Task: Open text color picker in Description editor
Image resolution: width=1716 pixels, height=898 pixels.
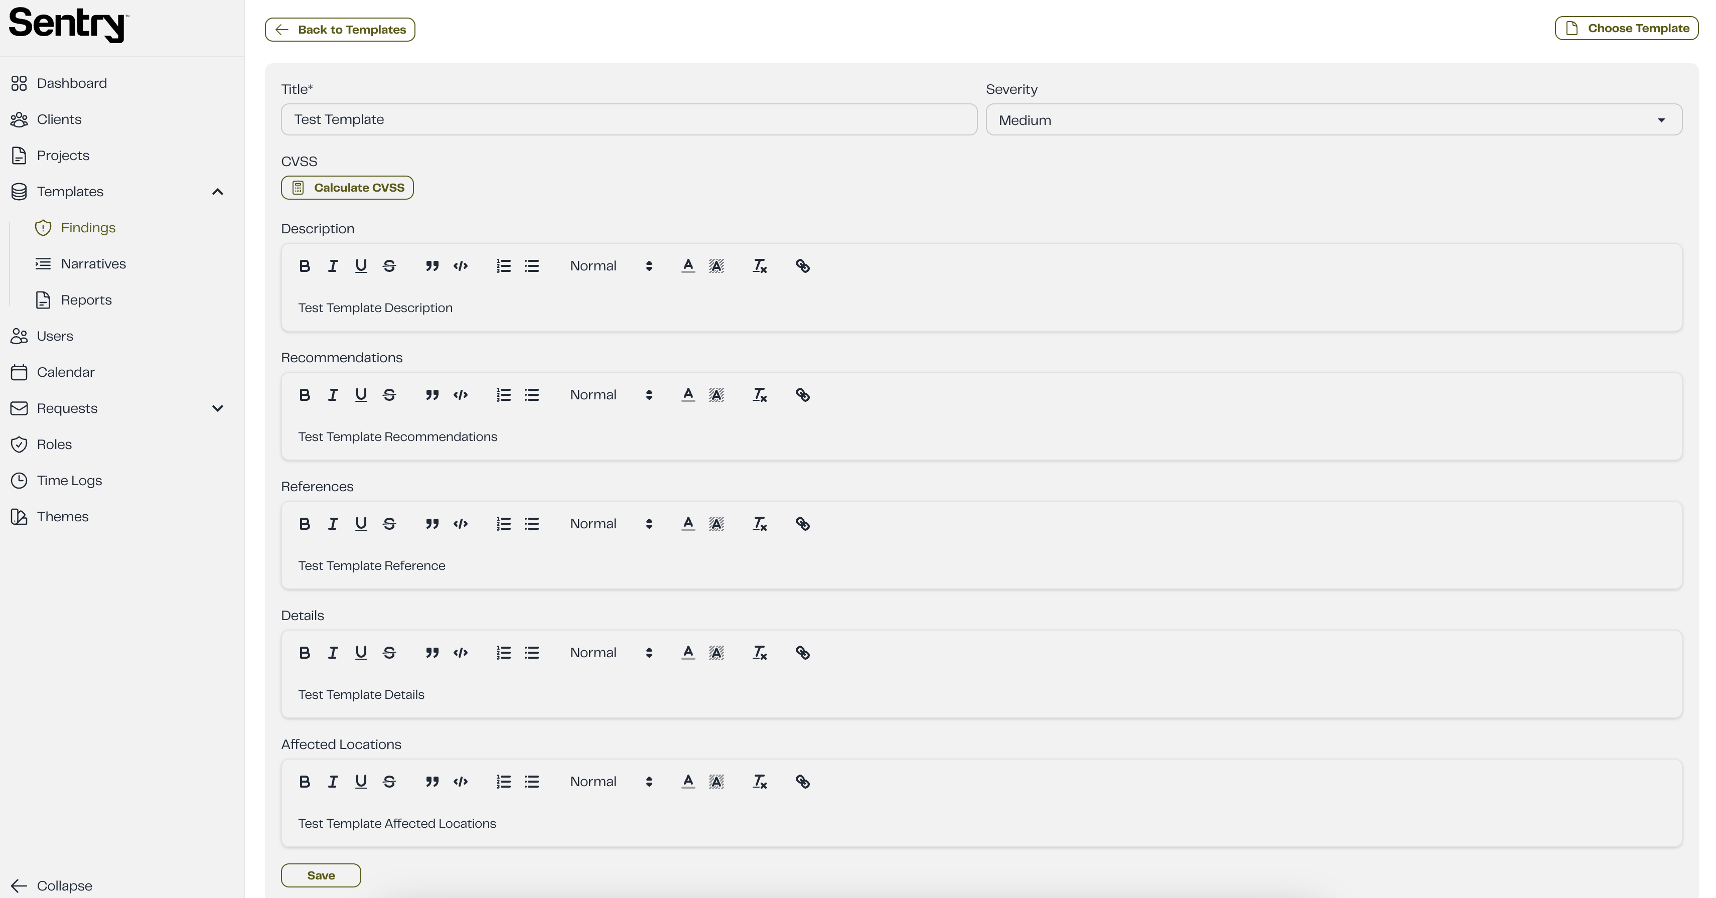Action: point(688,266)
